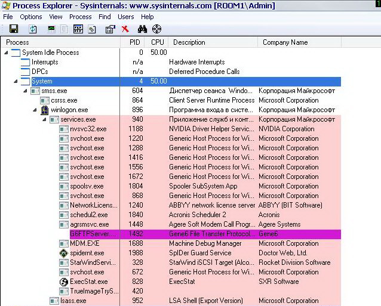The image size is (381, 306).
Task: Collapse the services.exe tree node
Action: click(44, 119)
